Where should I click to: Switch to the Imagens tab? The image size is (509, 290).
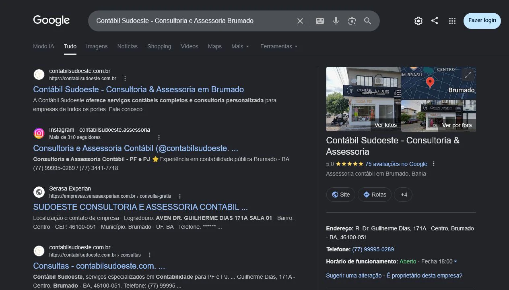[97, 46]
